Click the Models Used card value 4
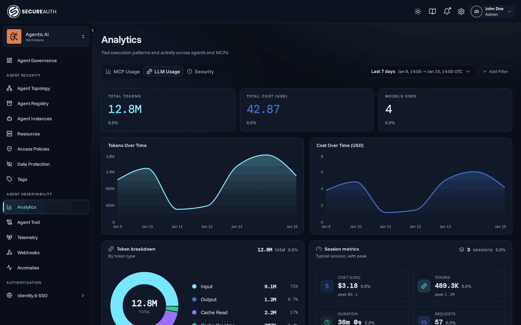This screenshot has width=521, height=325. tap(389, 109)
